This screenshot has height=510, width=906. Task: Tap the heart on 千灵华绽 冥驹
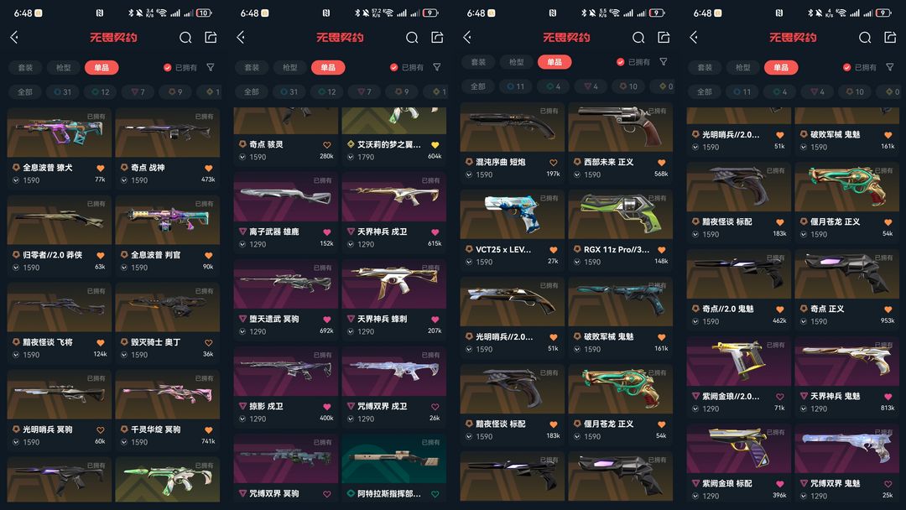[x=209, y=429]
